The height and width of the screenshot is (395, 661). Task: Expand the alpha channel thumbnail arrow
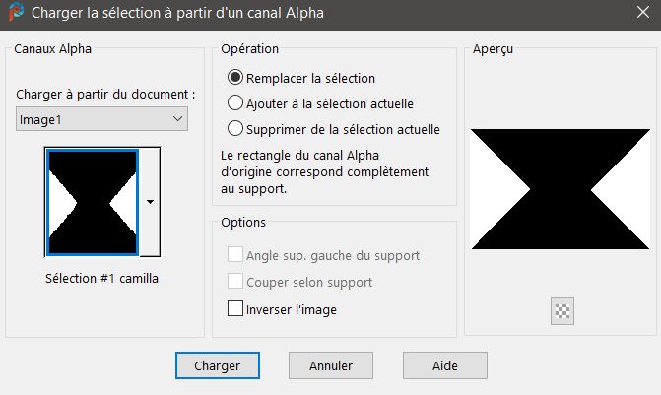click(x=150, y=201)
